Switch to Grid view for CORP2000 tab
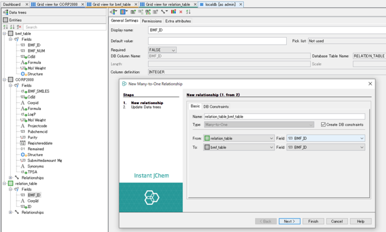 tap(57, 4)
